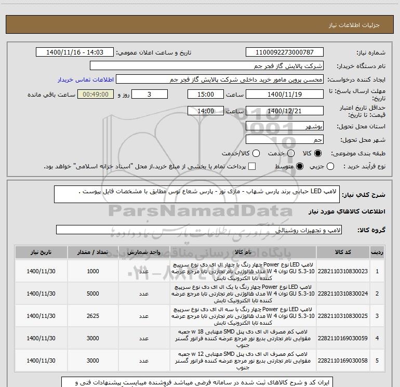
Task: Click the days remaining field showing 3
Action: tap(150, 94)
